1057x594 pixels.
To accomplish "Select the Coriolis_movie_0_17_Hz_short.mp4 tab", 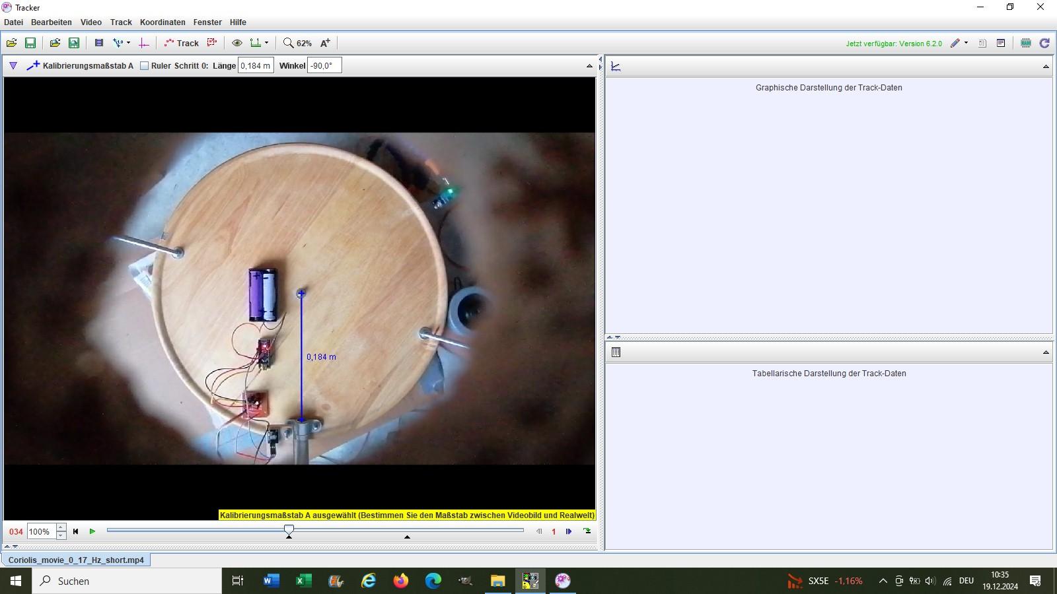I will (76, 560).
